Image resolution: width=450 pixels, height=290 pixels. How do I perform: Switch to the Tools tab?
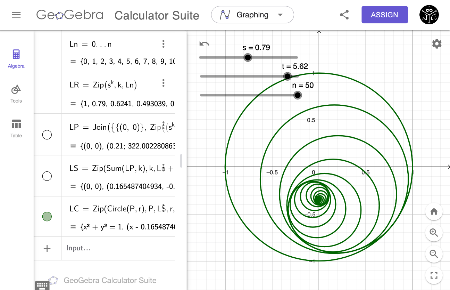click(16, 94)
